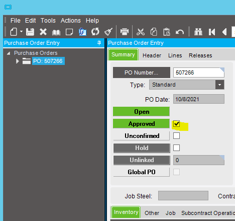This screenshot has width=235, height=221.
Task: Refresh the record with the circular arrows icon
Action: [95, 32]
